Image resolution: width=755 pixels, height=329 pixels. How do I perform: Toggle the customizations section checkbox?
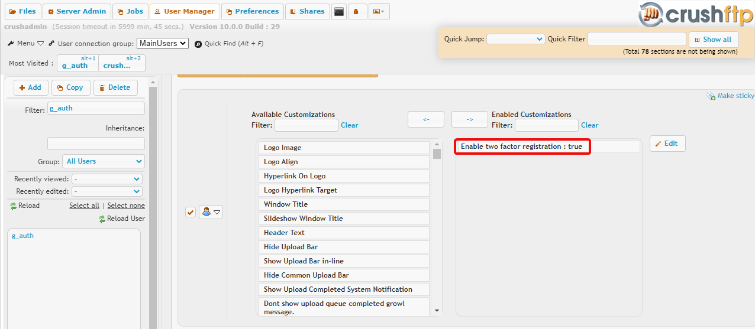click(x=191, y=212)
